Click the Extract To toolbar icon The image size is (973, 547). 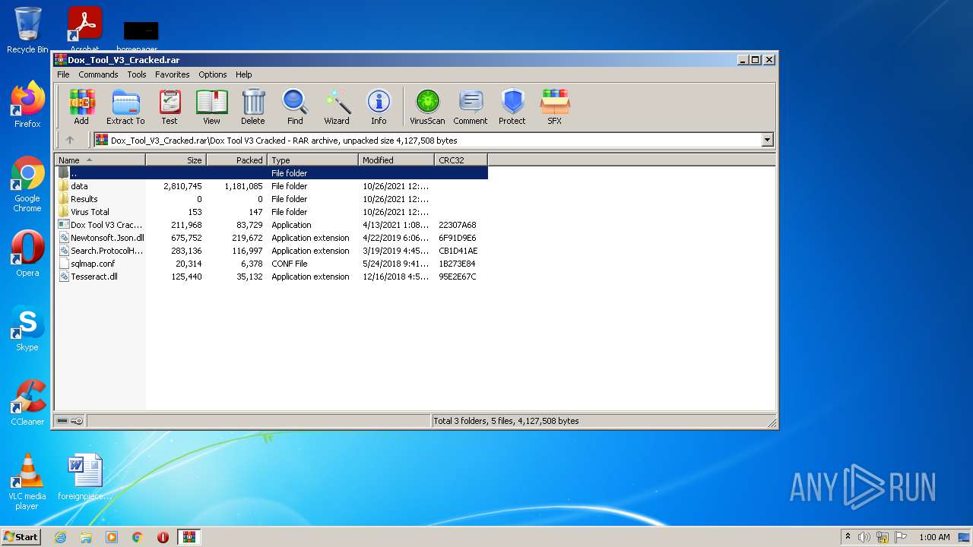tap(125, 106)
